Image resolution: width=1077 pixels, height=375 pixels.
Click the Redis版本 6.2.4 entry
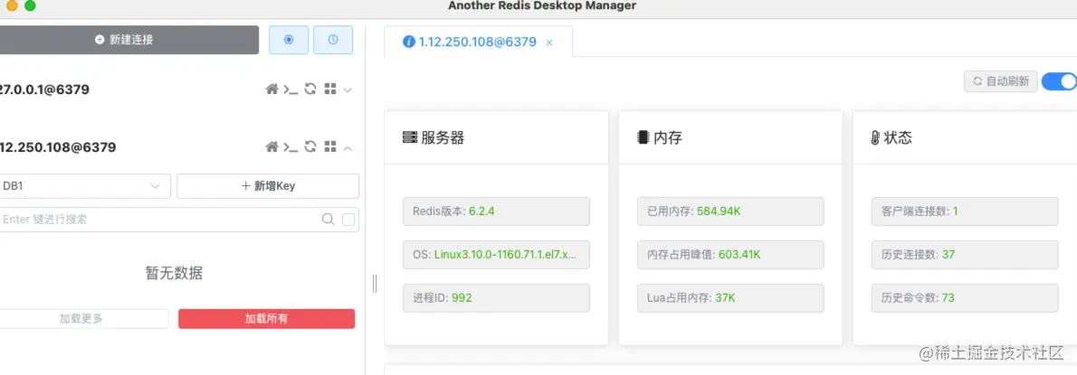tap(496, 211)
